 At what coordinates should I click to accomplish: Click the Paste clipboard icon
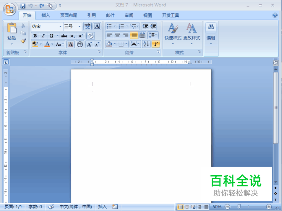12,28
